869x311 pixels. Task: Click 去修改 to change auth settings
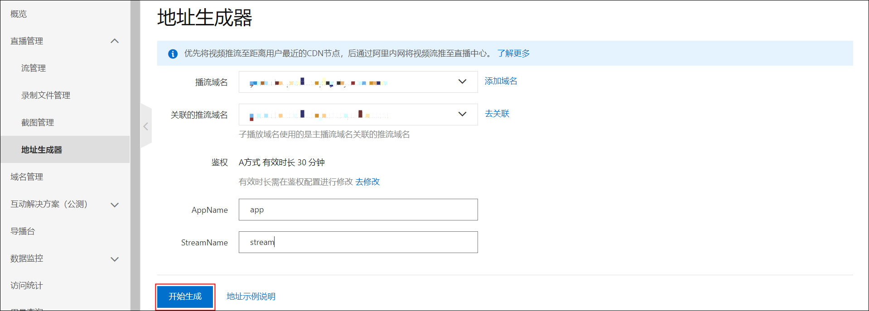tap(367, 182)
